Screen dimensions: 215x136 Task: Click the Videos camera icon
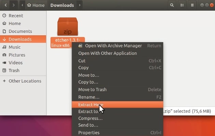[4, 63]
